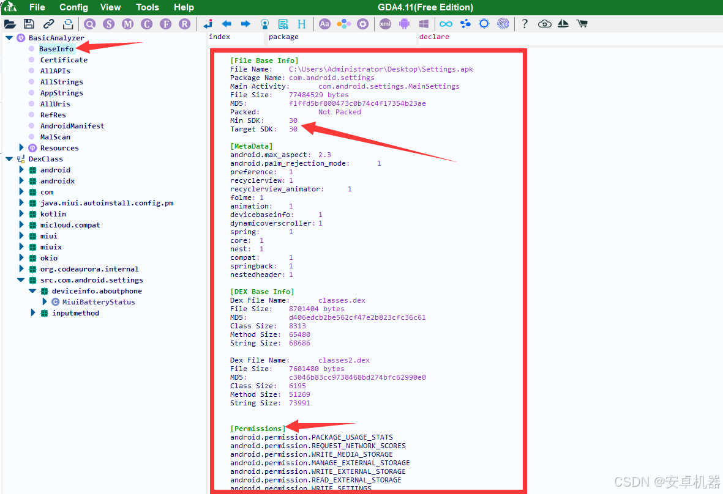Click the refresh/reload toolbar icon
Viewport: 723px width, 494px height.
pyautogui.click(x=68, y=24)
